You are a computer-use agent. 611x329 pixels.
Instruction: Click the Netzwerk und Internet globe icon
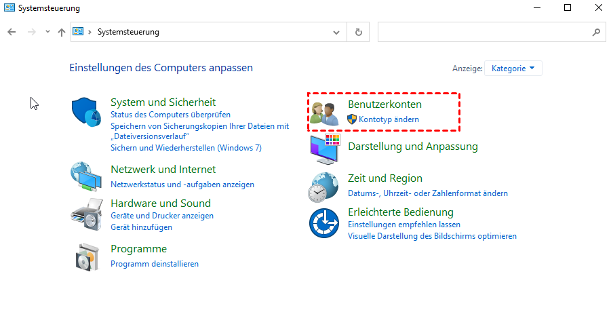click(x=86, y=176)
